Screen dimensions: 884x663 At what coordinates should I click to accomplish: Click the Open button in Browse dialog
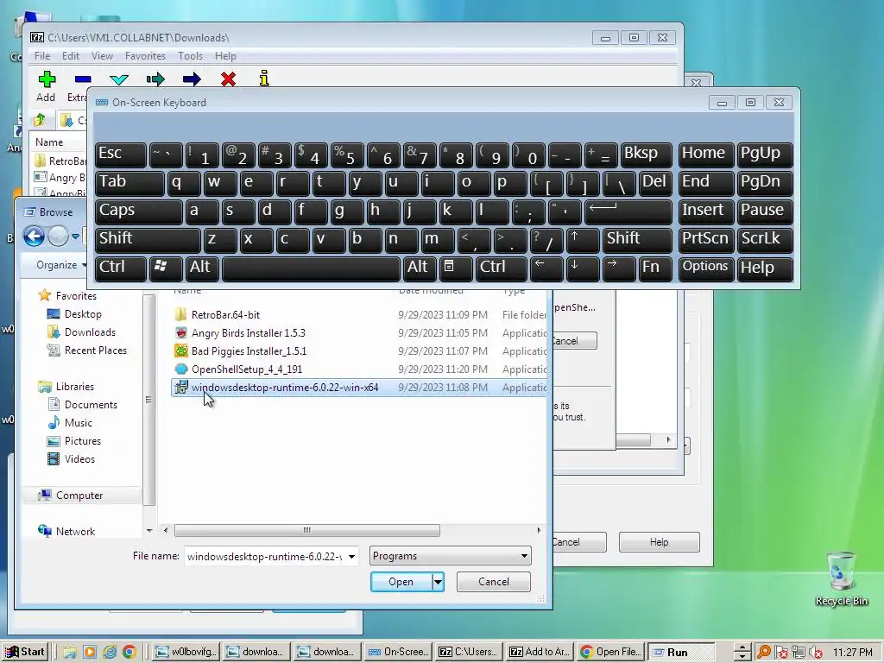click(401, 582)
